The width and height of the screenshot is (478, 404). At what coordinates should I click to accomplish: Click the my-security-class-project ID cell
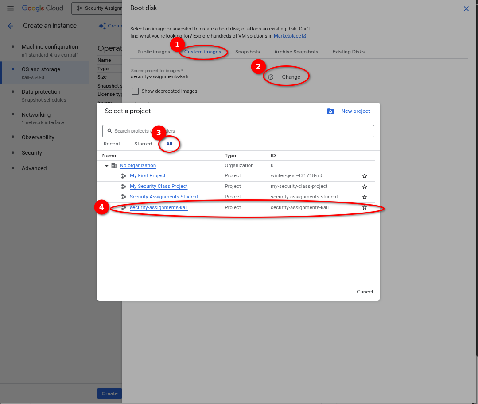(299, 186)
